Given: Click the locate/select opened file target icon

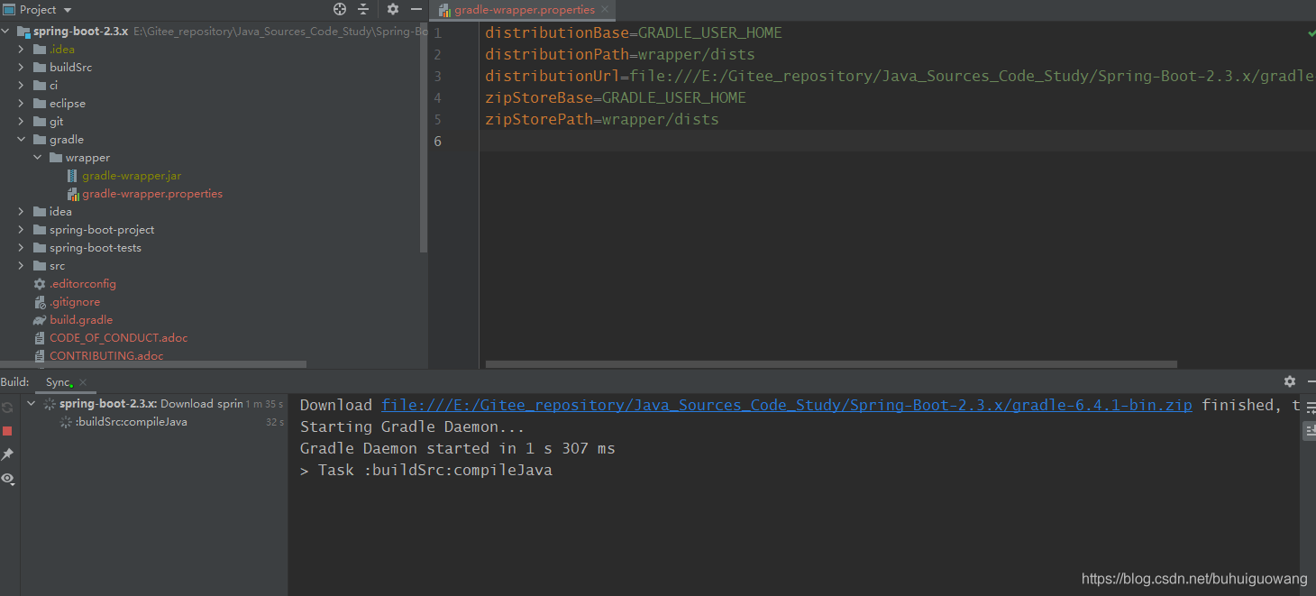Looking at the screenshot, I should pos(340,9).
